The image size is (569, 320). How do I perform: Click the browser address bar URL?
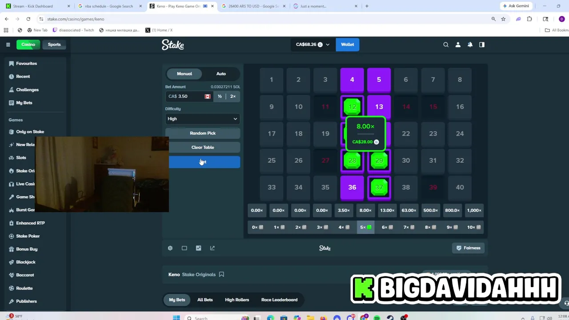click(x=76, y=19)
